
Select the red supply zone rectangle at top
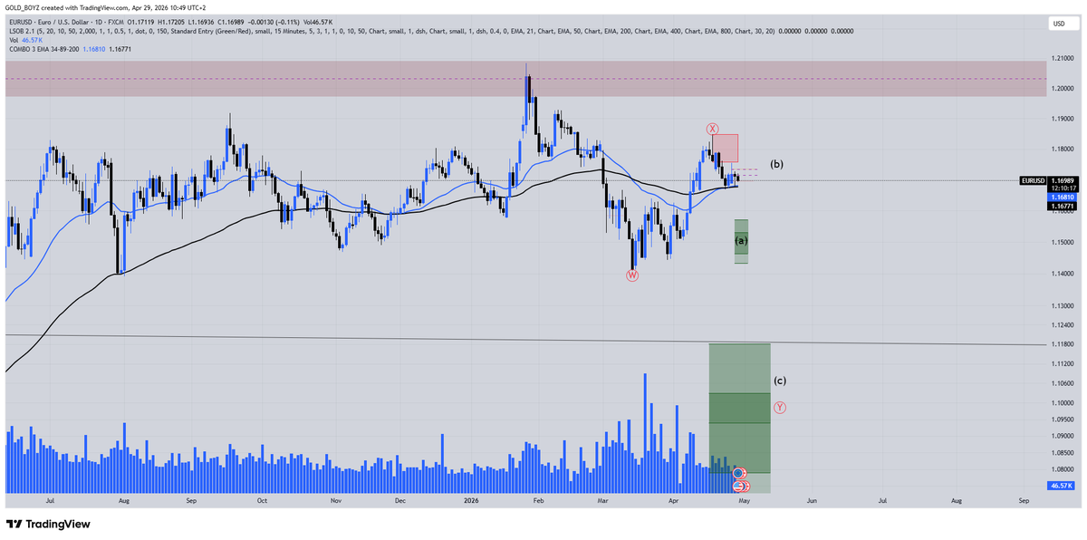525,79
